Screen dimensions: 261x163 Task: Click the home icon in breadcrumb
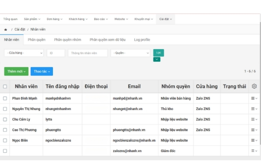point(5,30)
